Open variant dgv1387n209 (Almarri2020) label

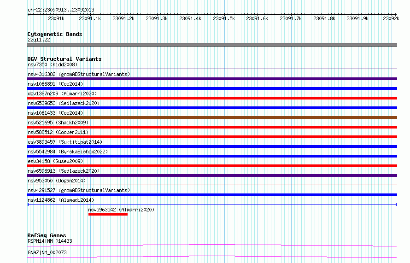click(x=62, y=94)
